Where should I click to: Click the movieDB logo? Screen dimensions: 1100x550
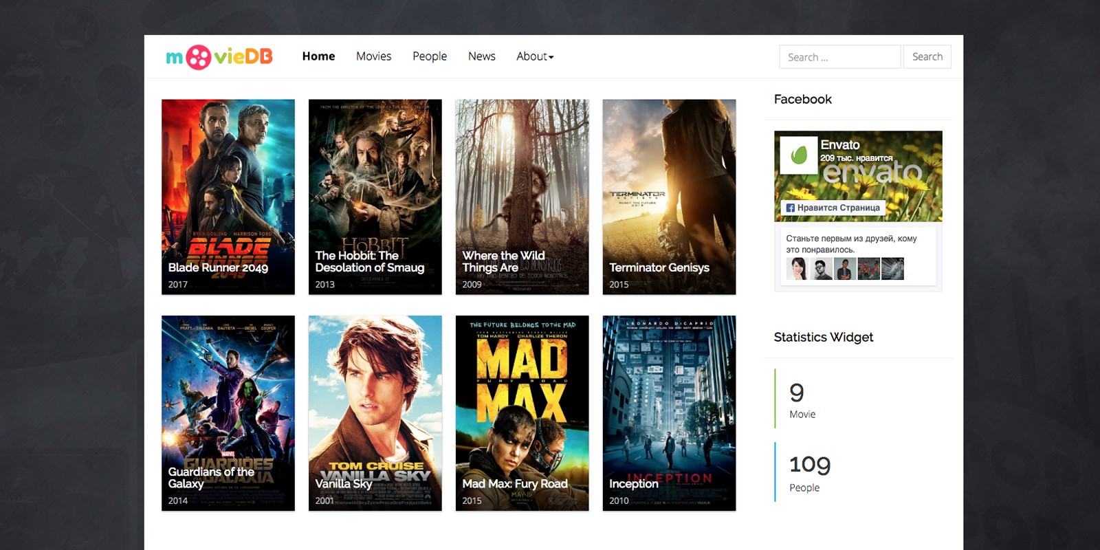click(219, 57)
